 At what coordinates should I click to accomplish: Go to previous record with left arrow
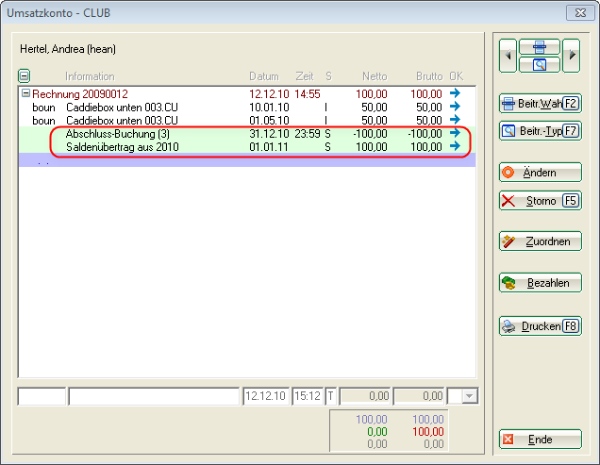click(x=508, y=56)
